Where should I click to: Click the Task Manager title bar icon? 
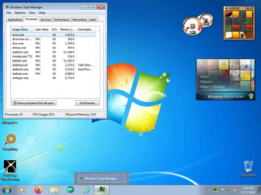tap(7, 7)
